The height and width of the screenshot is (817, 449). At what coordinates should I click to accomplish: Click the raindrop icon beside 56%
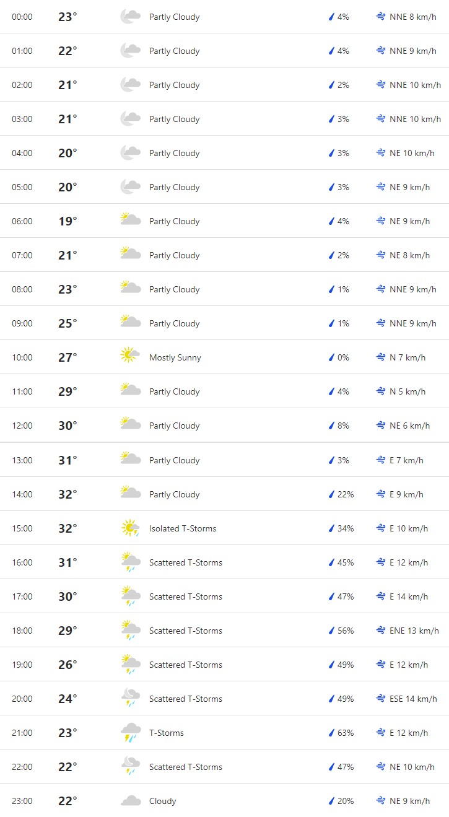tap(331, 631)
